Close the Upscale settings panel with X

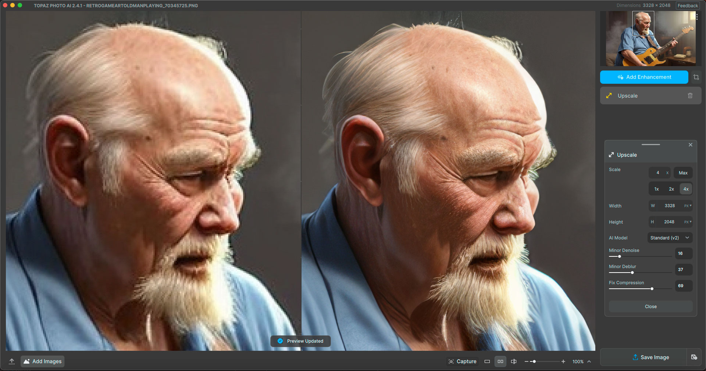click(x=691, y=145)
